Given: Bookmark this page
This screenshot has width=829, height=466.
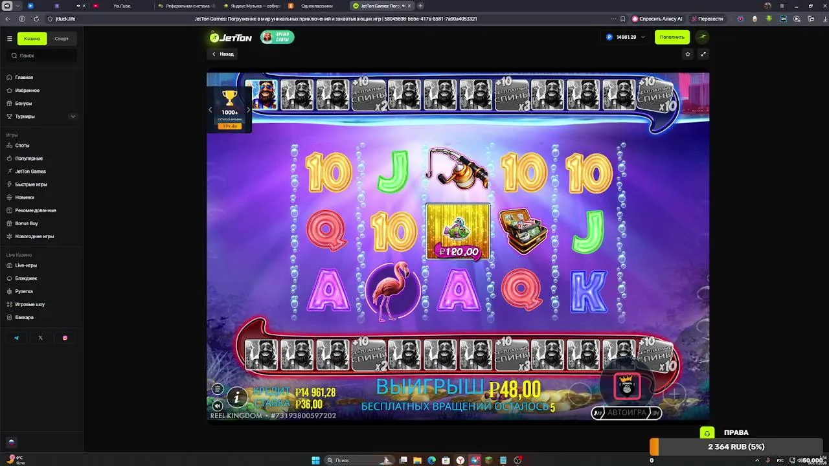Looking at the screenshot, I should (x=623, y=19).
